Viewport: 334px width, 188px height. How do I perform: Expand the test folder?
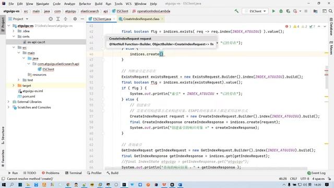click(19, 80)
